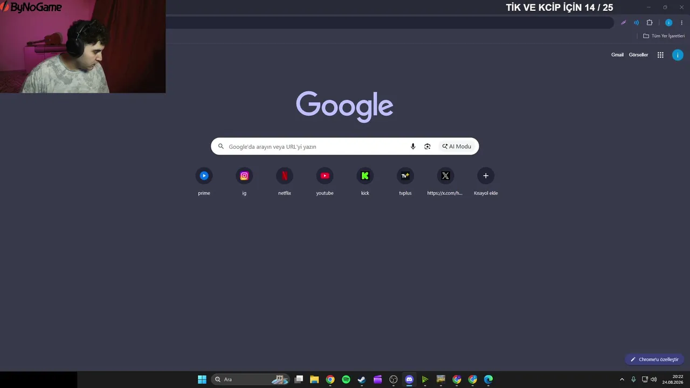Click the blue sound-wave extension icon
Image resolution: width=690 pixels, height=388 pixels.
pos(636,23)
